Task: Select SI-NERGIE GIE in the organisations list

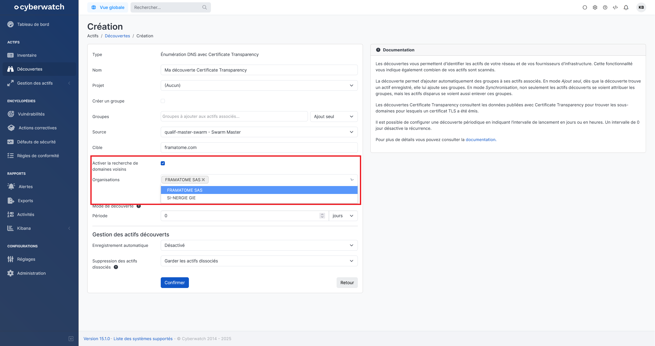Action: [181, 198]
